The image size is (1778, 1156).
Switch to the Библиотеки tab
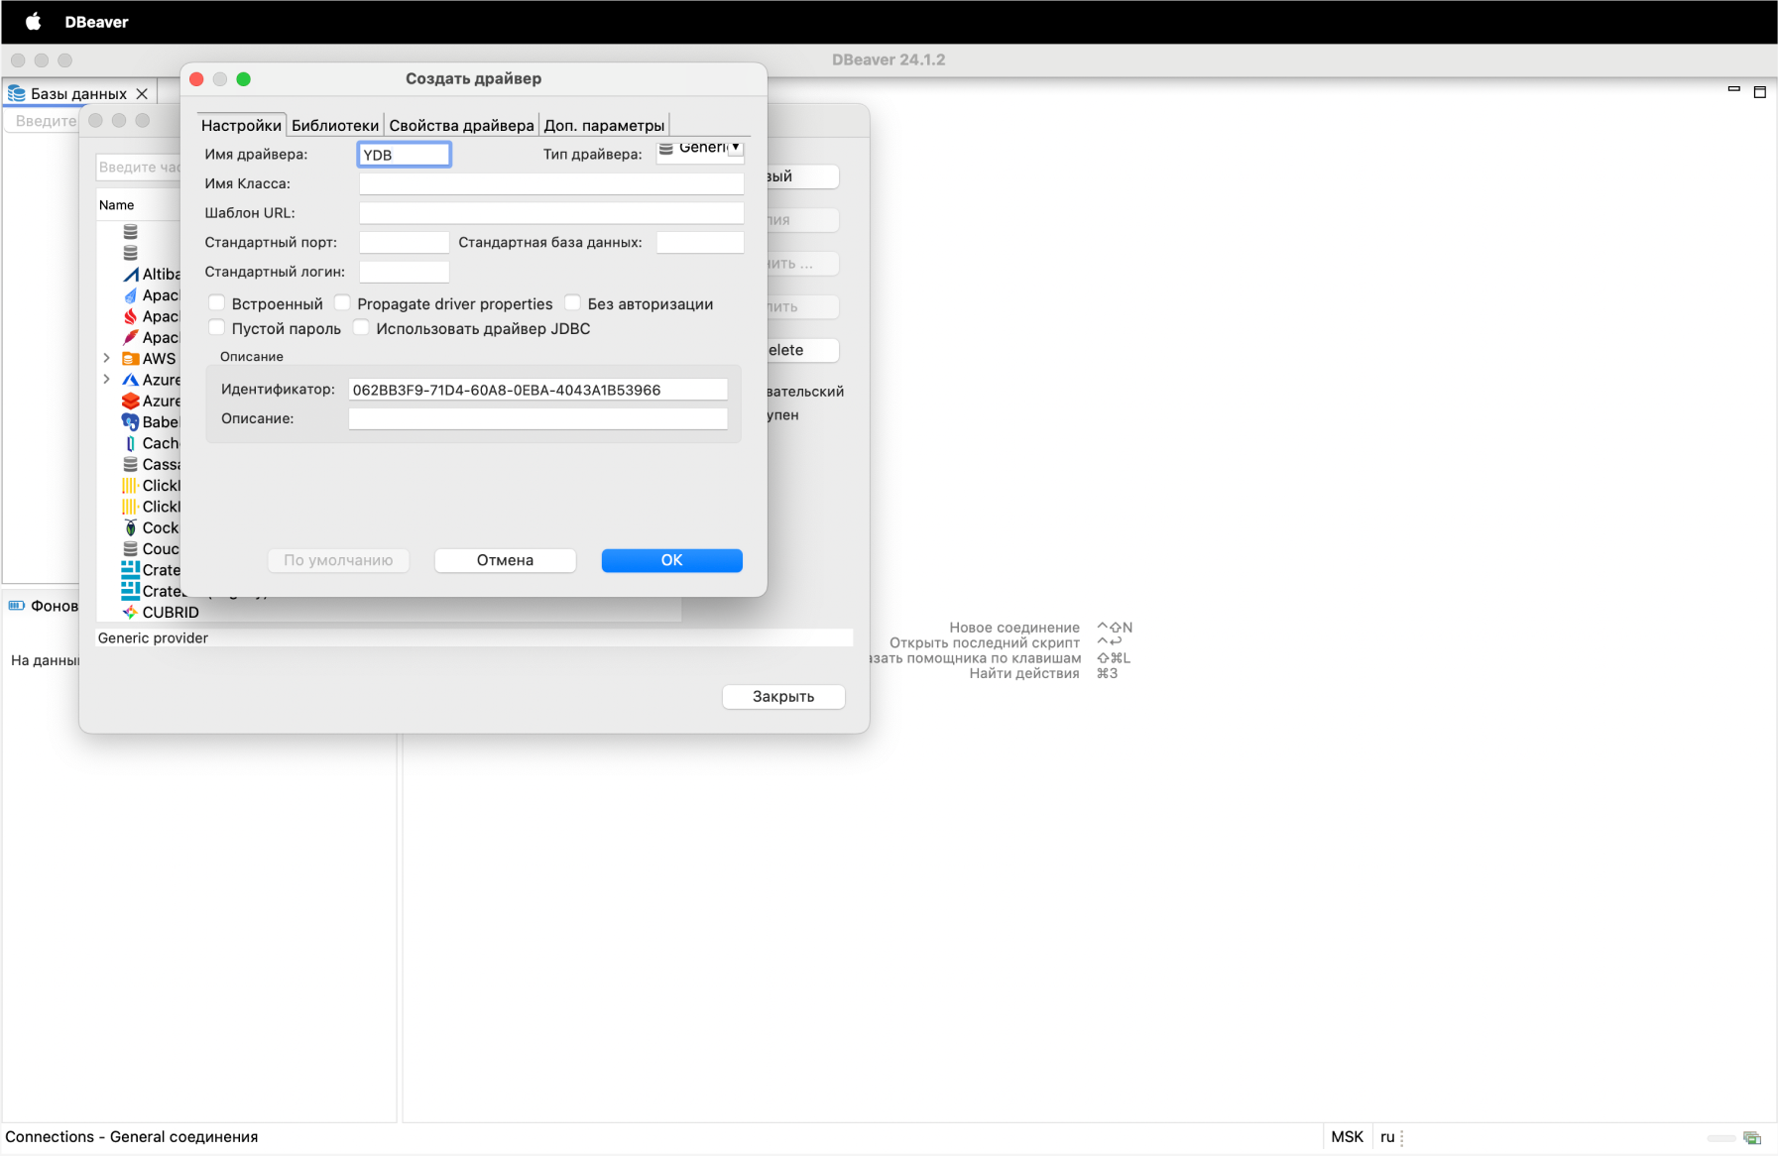pyautogui.click(x=334, y=125)
